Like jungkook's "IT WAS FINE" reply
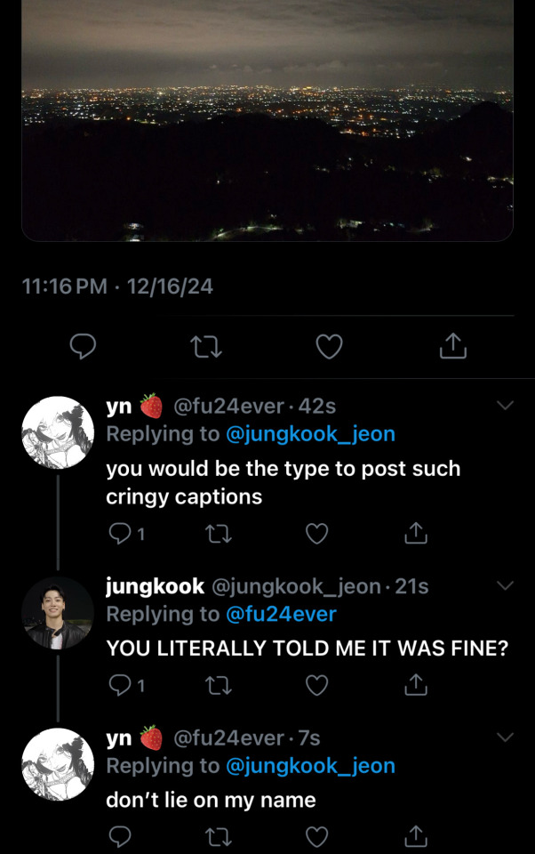535x854 pixels. pyautogui.click(x=316, y=685)
